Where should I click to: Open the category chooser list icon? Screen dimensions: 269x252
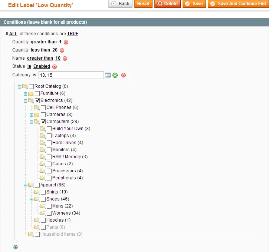click(x=108, y=75)
